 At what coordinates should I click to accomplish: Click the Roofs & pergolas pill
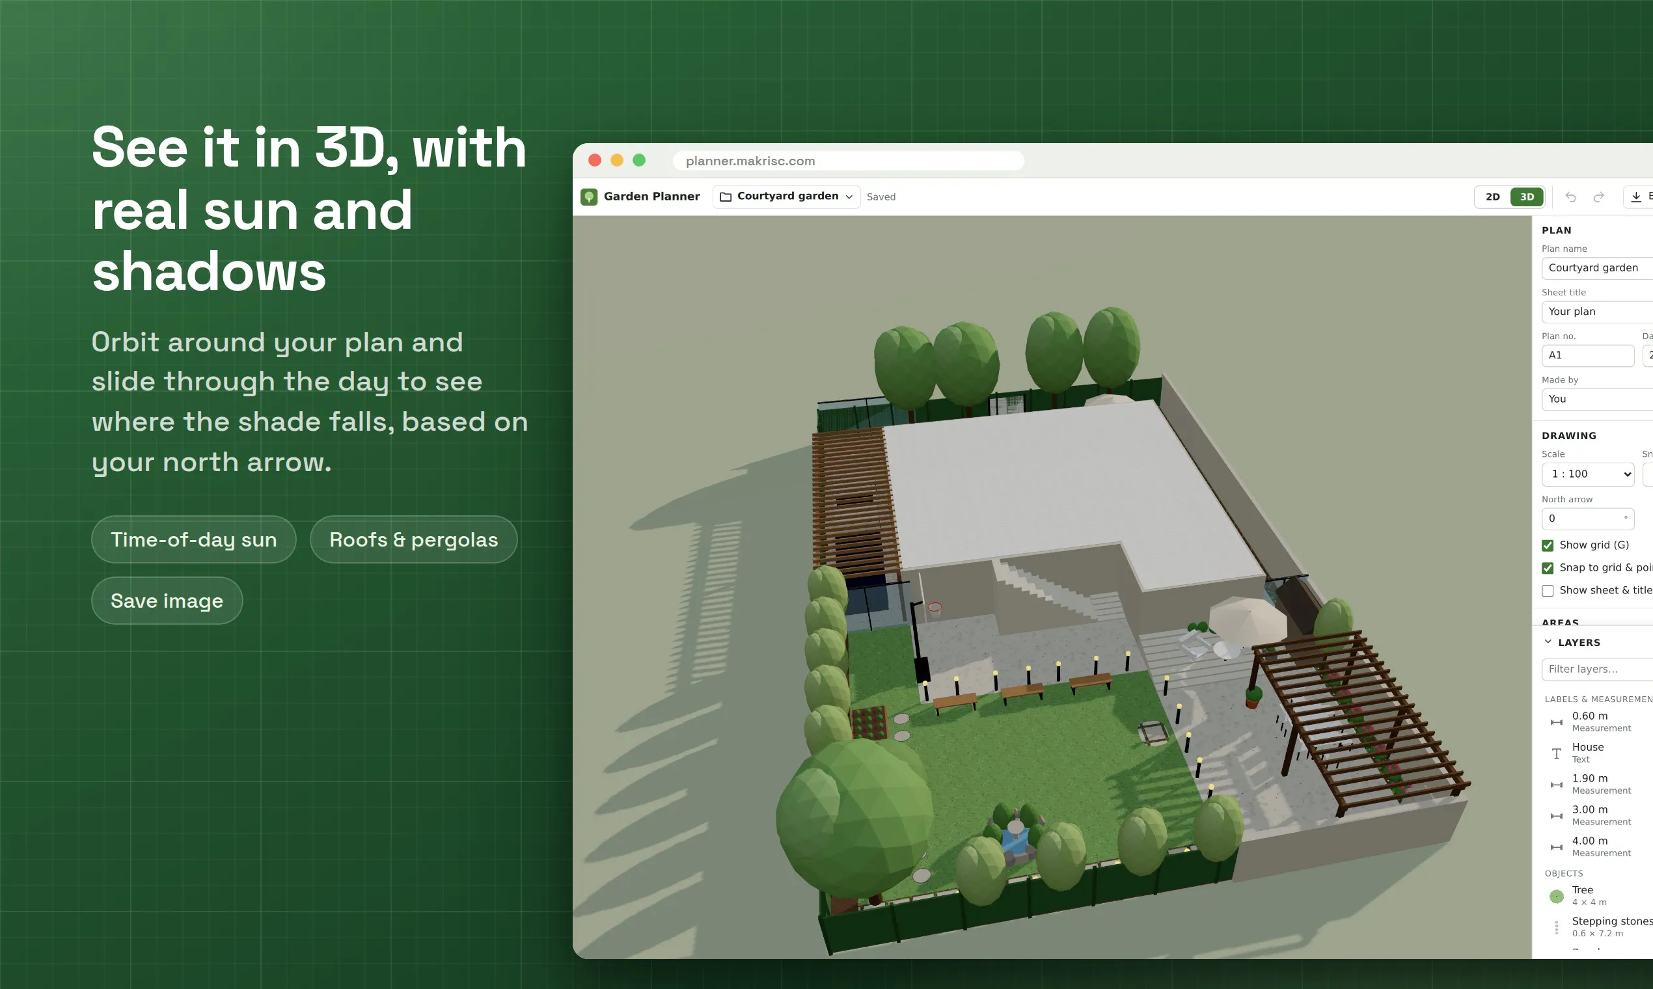point(413,539)
